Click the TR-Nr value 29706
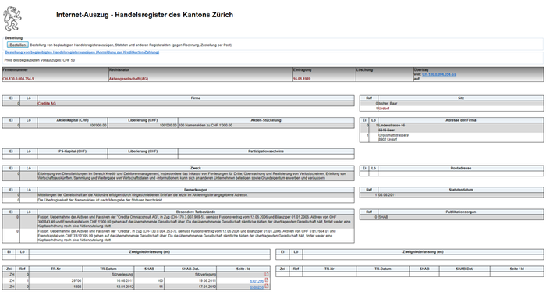 coord(76,280)
